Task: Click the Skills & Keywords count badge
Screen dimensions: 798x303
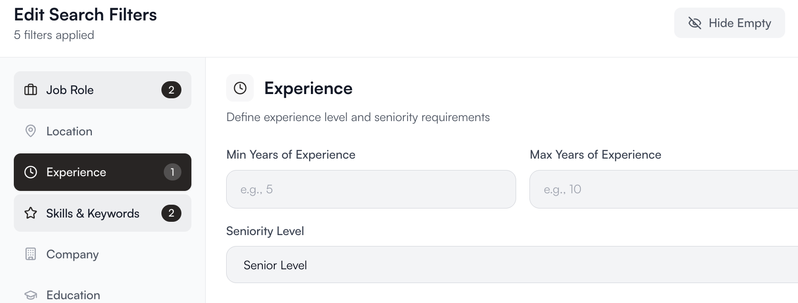Action: [x=171, y=213]
